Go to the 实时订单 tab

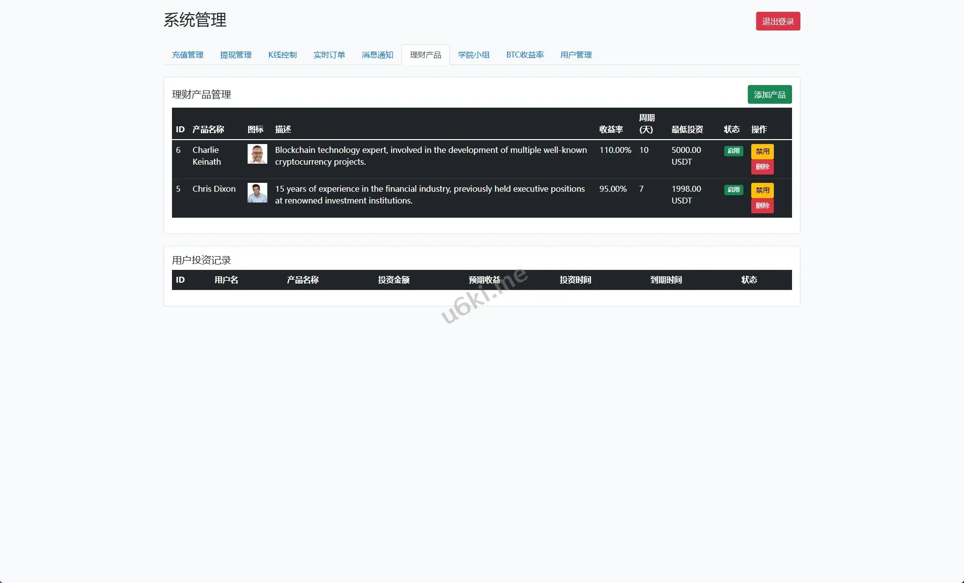[329, 55]
